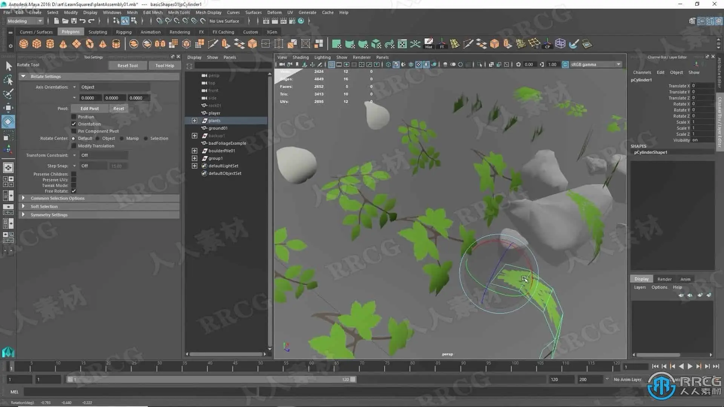Viewport: 724px width, 407px height.
Task: Select the ground01 item in the outliner
Action: coord(218,128)
